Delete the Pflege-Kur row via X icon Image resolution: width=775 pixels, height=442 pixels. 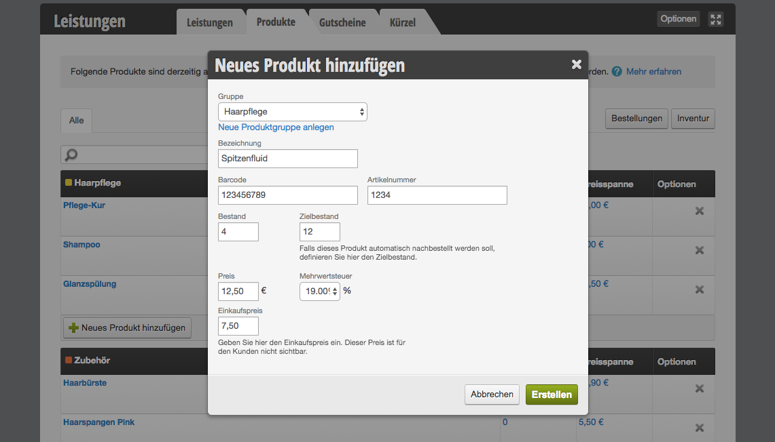click(x=700, y=211)
